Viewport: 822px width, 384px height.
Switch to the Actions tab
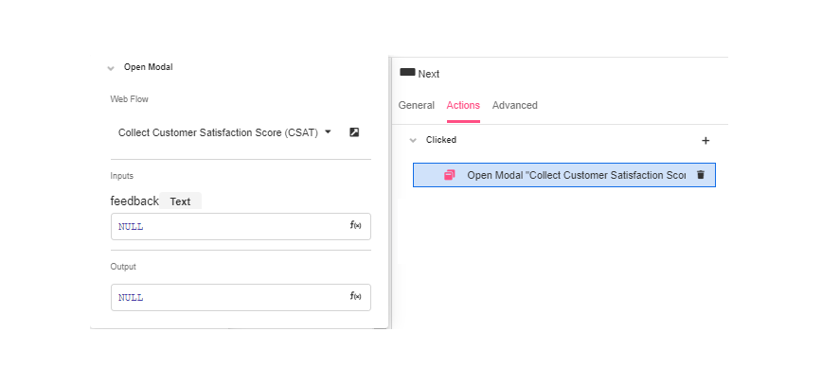pos(463,105)
